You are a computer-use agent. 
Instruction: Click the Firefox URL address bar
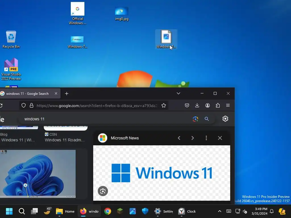97,106
